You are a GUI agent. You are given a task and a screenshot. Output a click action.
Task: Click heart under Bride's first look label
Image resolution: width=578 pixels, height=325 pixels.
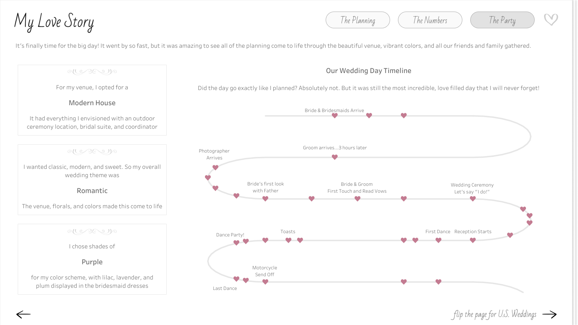[x=265, y=198]
